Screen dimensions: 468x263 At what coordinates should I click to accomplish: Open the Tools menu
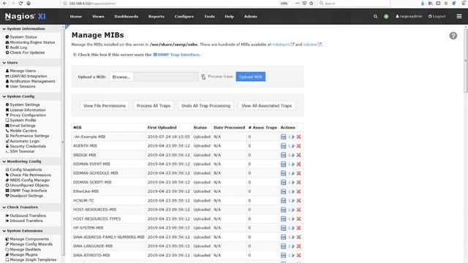210,16
